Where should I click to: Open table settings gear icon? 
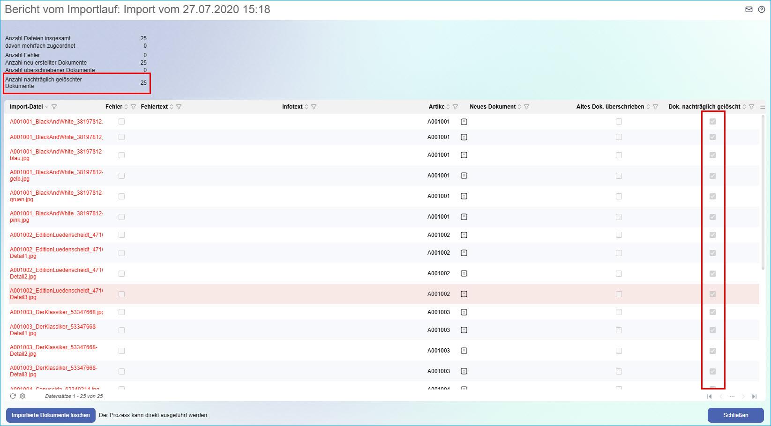[22, 396]
